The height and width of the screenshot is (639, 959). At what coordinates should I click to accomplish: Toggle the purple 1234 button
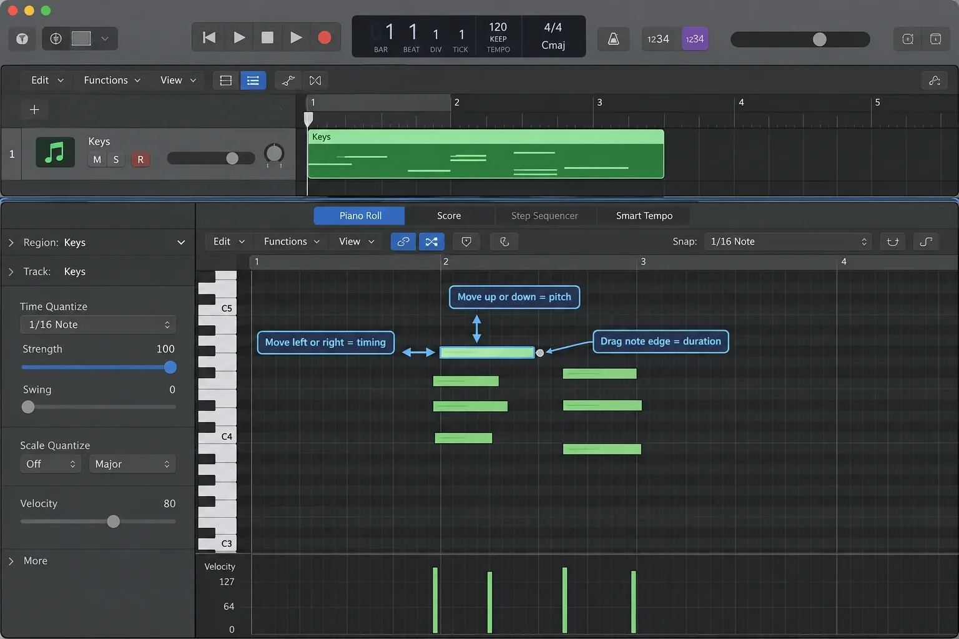pos(695,39)
